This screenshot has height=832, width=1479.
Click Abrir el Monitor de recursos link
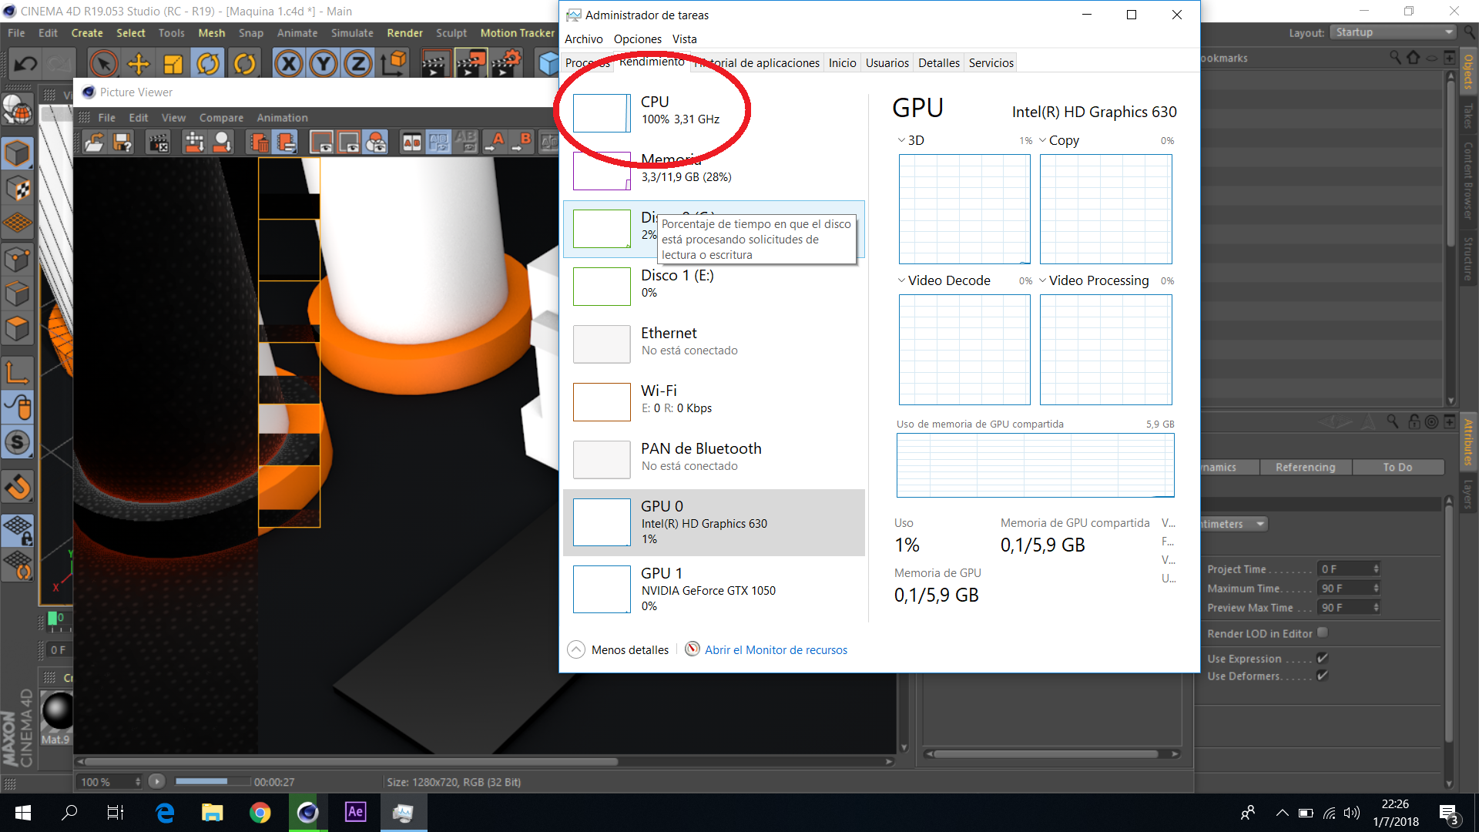(x=775, y=650)
